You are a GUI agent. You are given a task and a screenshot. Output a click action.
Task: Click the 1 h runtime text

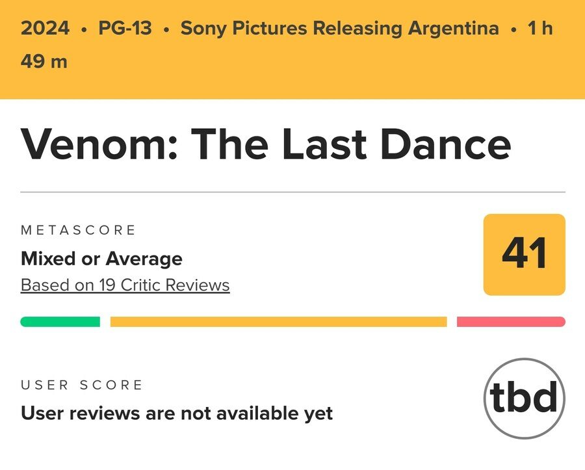[x=540, y=29]
